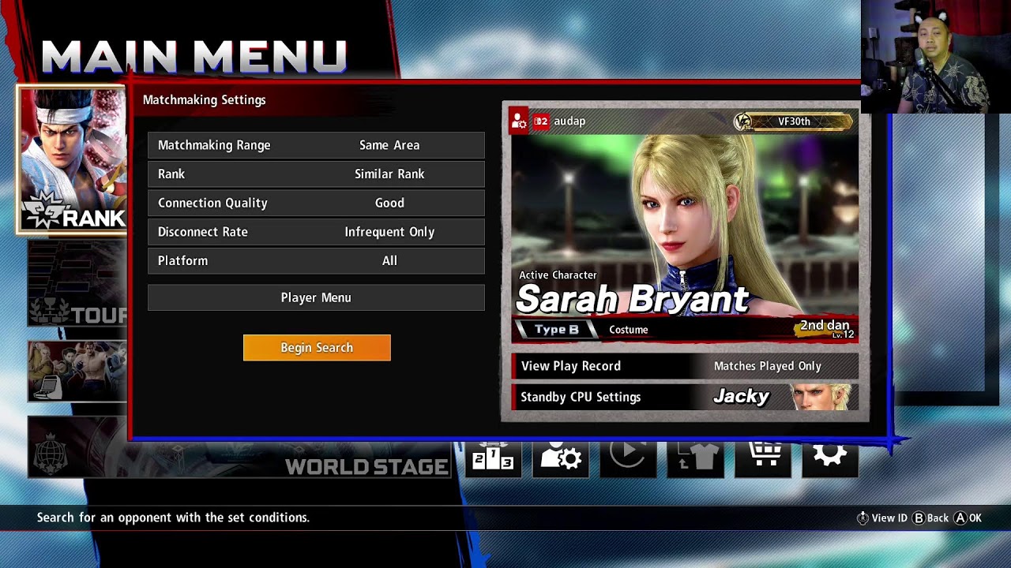
Task: Open the shopping cart store icon
Action: click(x=763, y=458)
